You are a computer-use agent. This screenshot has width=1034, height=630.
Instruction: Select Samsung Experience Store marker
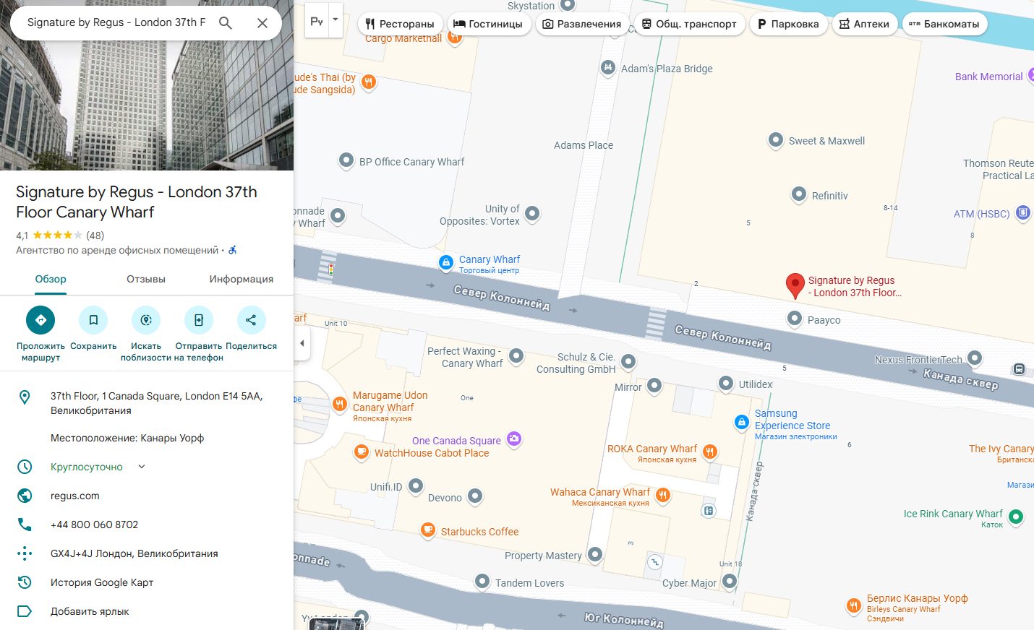click(741, 422)
